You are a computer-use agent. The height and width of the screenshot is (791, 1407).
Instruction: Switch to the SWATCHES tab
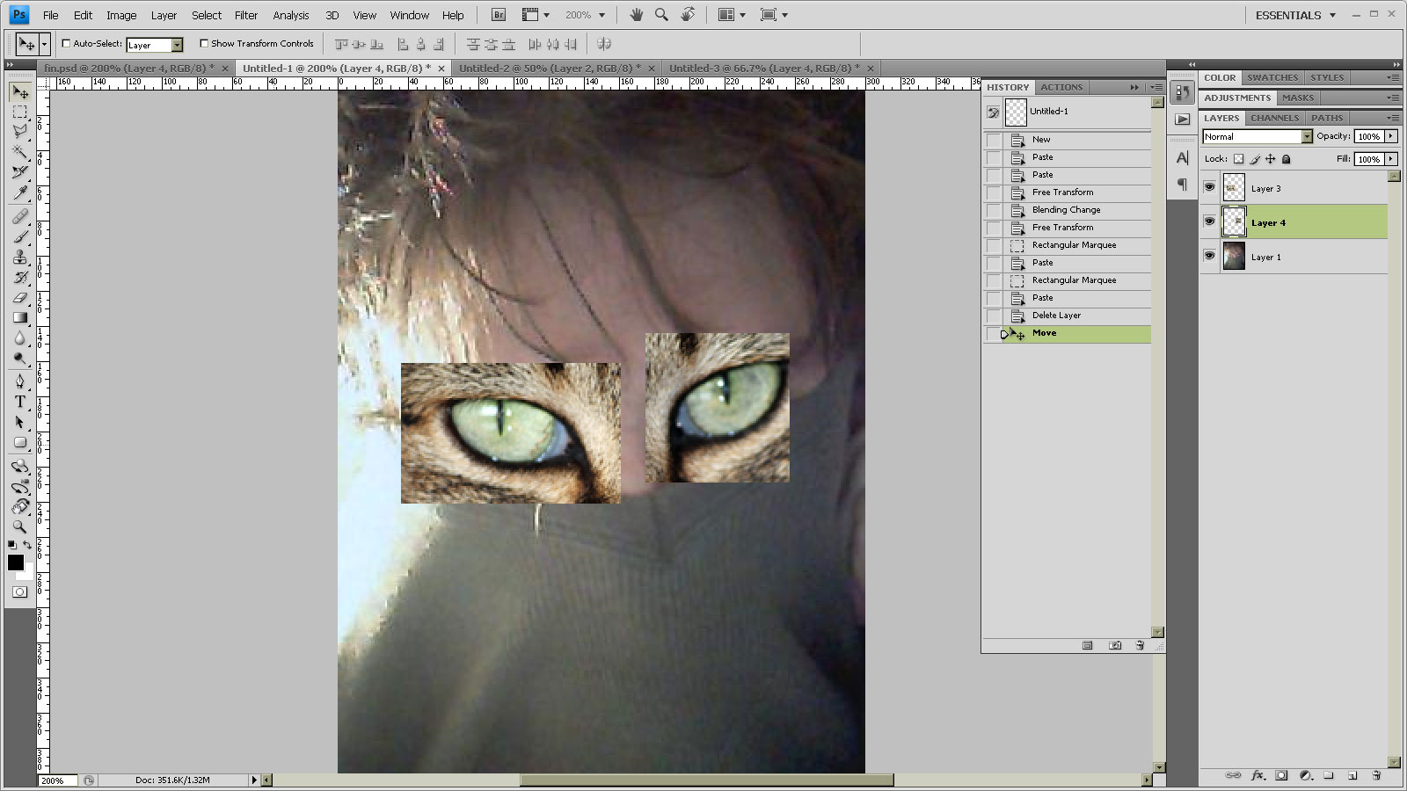point(1272,77)
